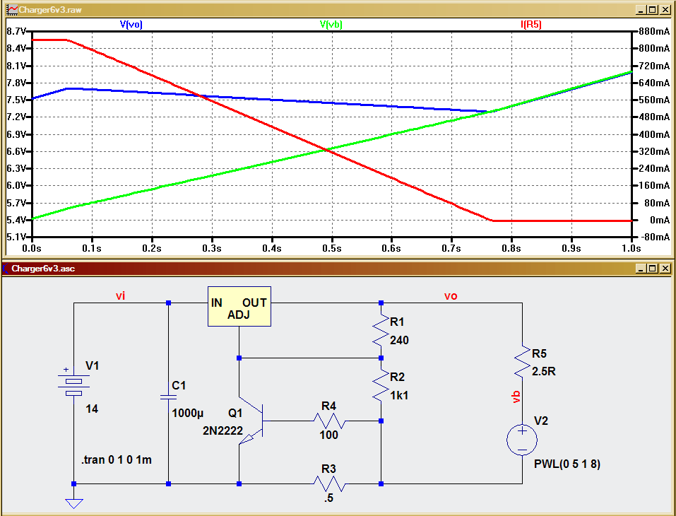Click the .5 value of R3
Image resolution: width=676 pixels, height=516 pixels.
coord(329,498)
